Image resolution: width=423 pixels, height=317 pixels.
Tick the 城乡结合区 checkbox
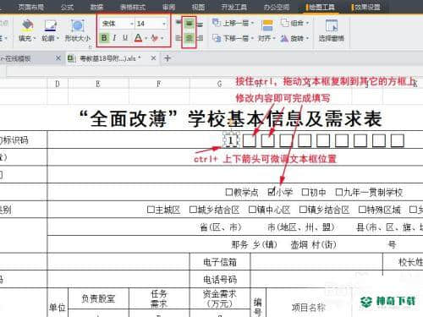pyautogui.click(x=193, y=210)
